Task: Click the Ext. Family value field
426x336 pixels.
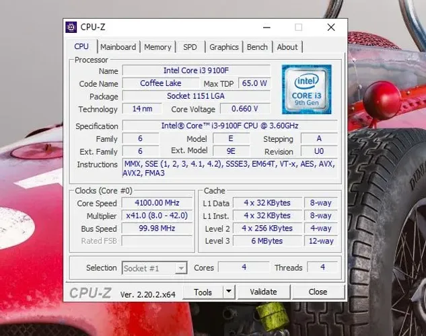Action: pyautogui.click(x=141, y=151)
